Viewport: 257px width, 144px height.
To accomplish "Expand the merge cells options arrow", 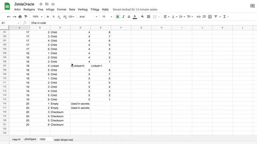I will tap(159, 17).
